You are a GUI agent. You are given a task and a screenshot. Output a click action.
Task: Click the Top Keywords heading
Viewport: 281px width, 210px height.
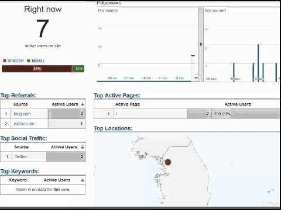tap(19, 171)
